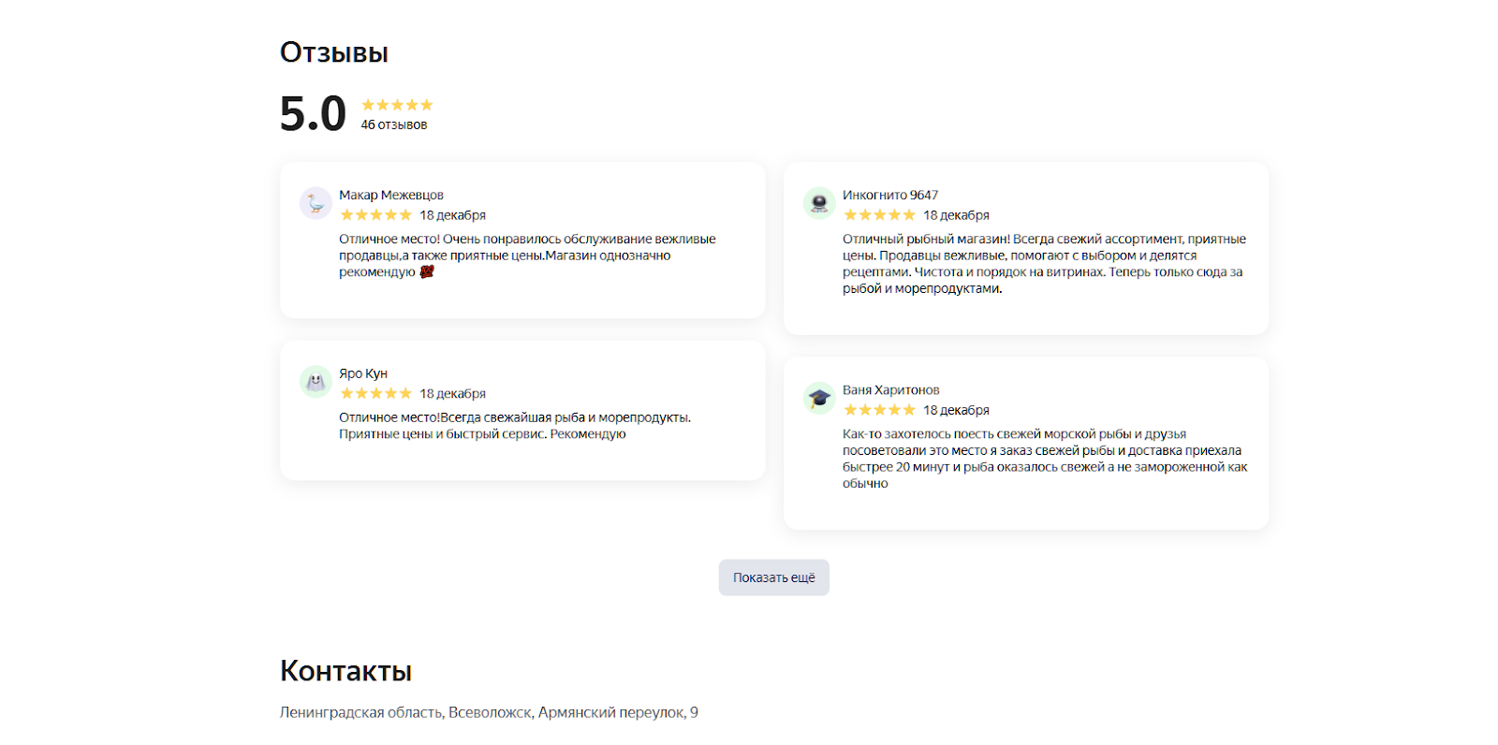1498x745 pixels.
Task: Click the stars in Макар Межевцов's review
Action: [x=375, y=215]
